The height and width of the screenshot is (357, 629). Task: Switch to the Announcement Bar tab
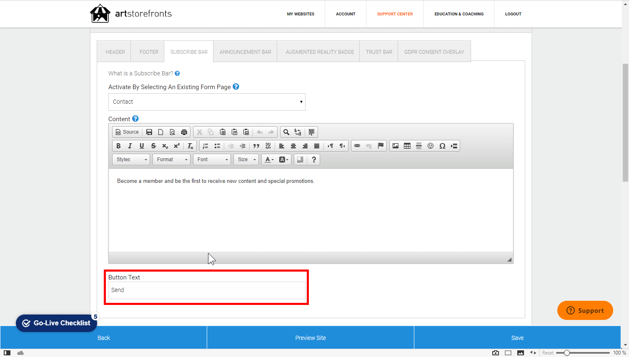click(245, 52)
